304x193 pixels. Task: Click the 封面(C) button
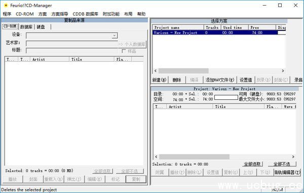281,80
